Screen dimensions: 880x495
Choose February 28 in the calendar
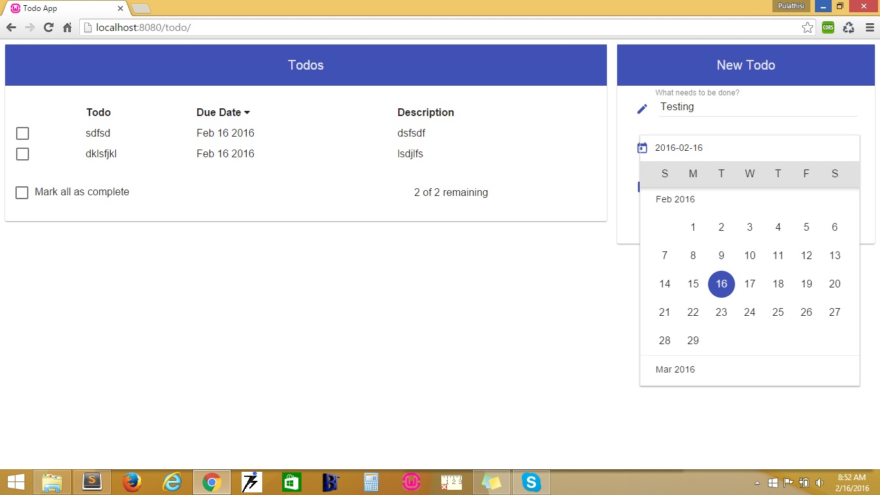click(x=665, y=341)
